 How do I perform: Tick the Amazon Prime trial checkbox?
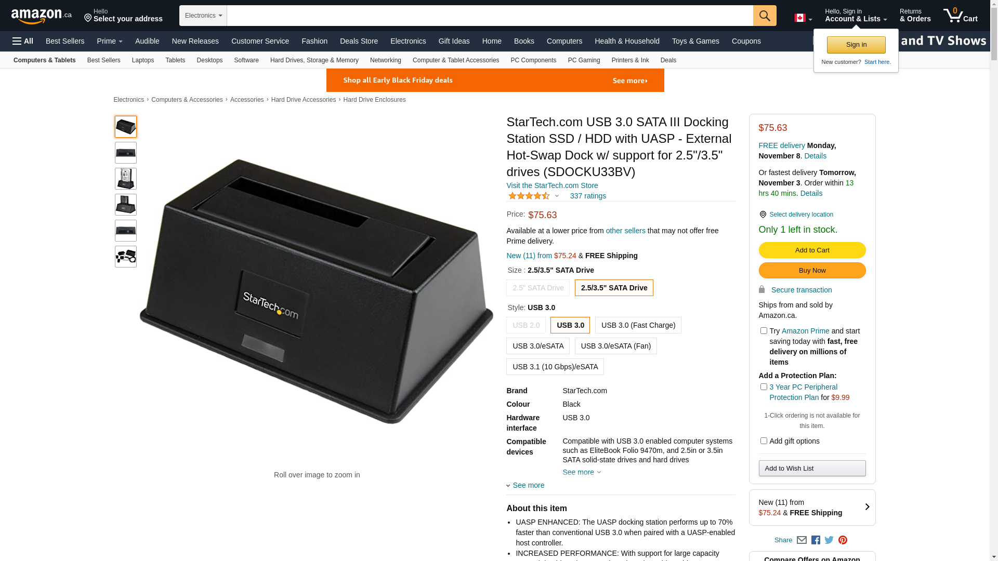(764, 331)
